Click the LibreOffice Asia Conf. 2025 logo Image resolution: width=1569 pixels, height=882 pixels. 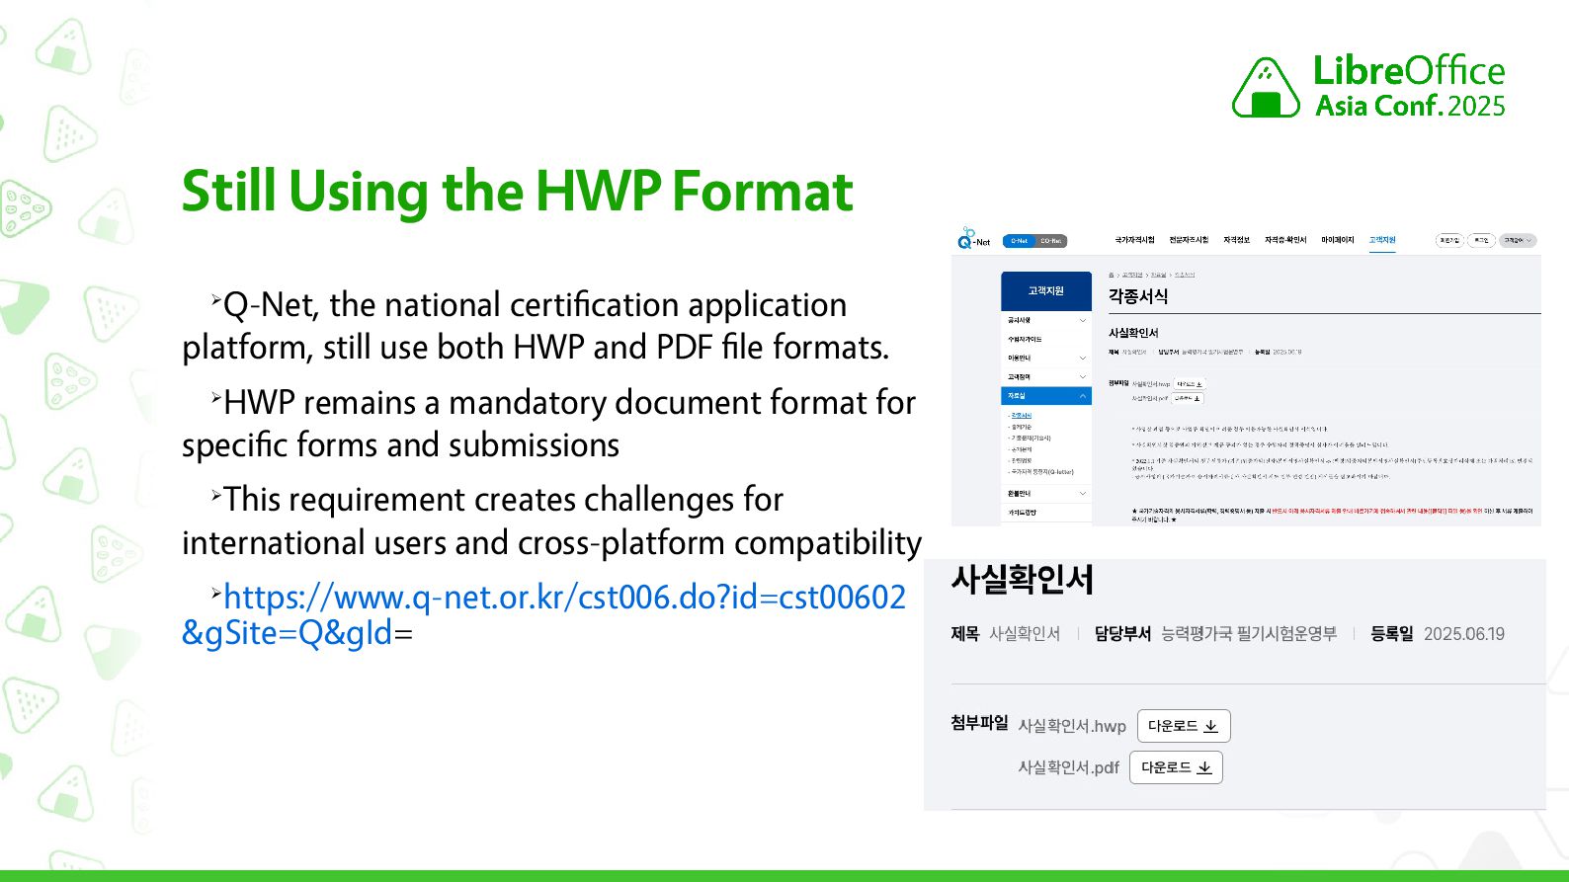(1368, 86)
